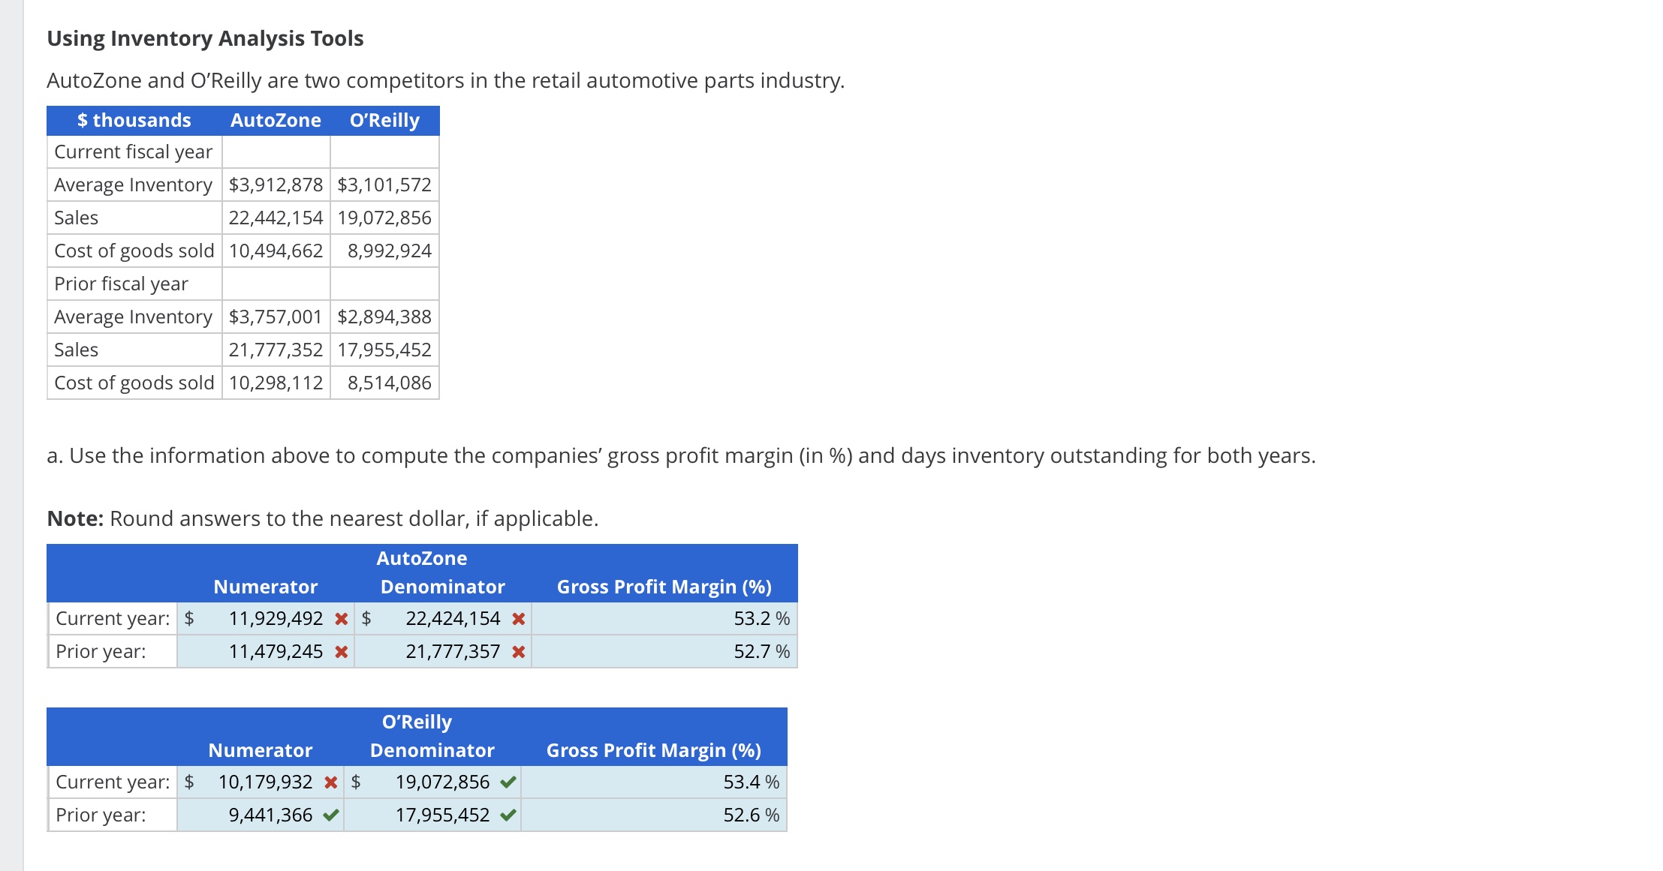Edit AutoZone current year numerator field
1663x871 pixels.
pos(275,619)
